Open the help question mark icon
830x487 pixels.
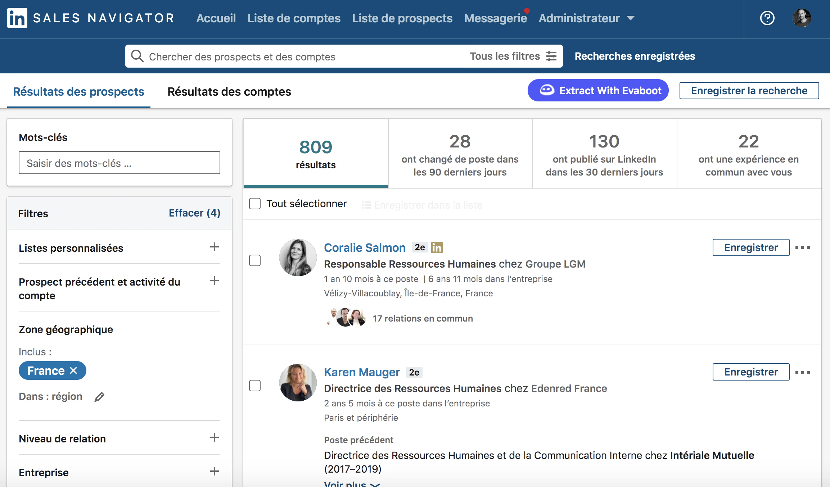[767, 18]
